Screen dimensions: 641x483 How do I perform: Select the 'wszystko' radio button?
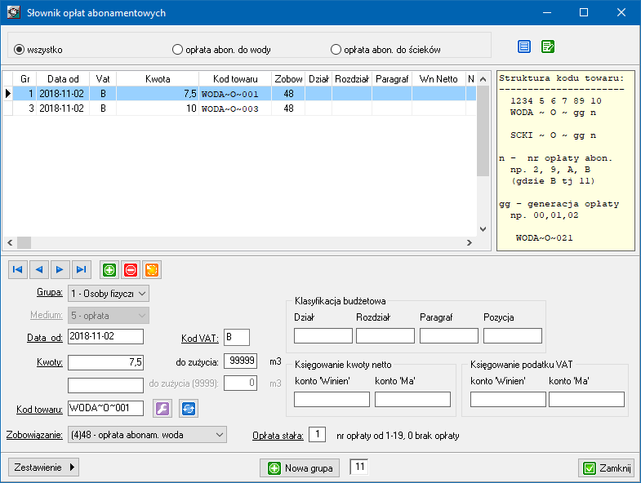(x=20, y=50)
